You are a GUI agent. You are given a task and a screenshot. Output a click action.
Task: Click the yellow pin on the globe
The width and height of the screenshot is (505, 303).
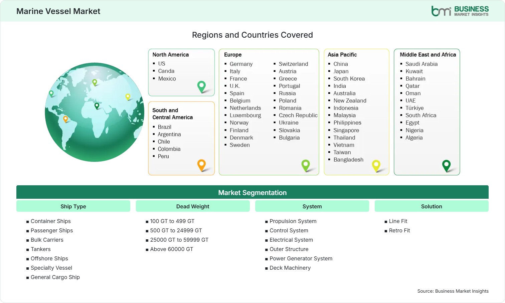[128, 97]
